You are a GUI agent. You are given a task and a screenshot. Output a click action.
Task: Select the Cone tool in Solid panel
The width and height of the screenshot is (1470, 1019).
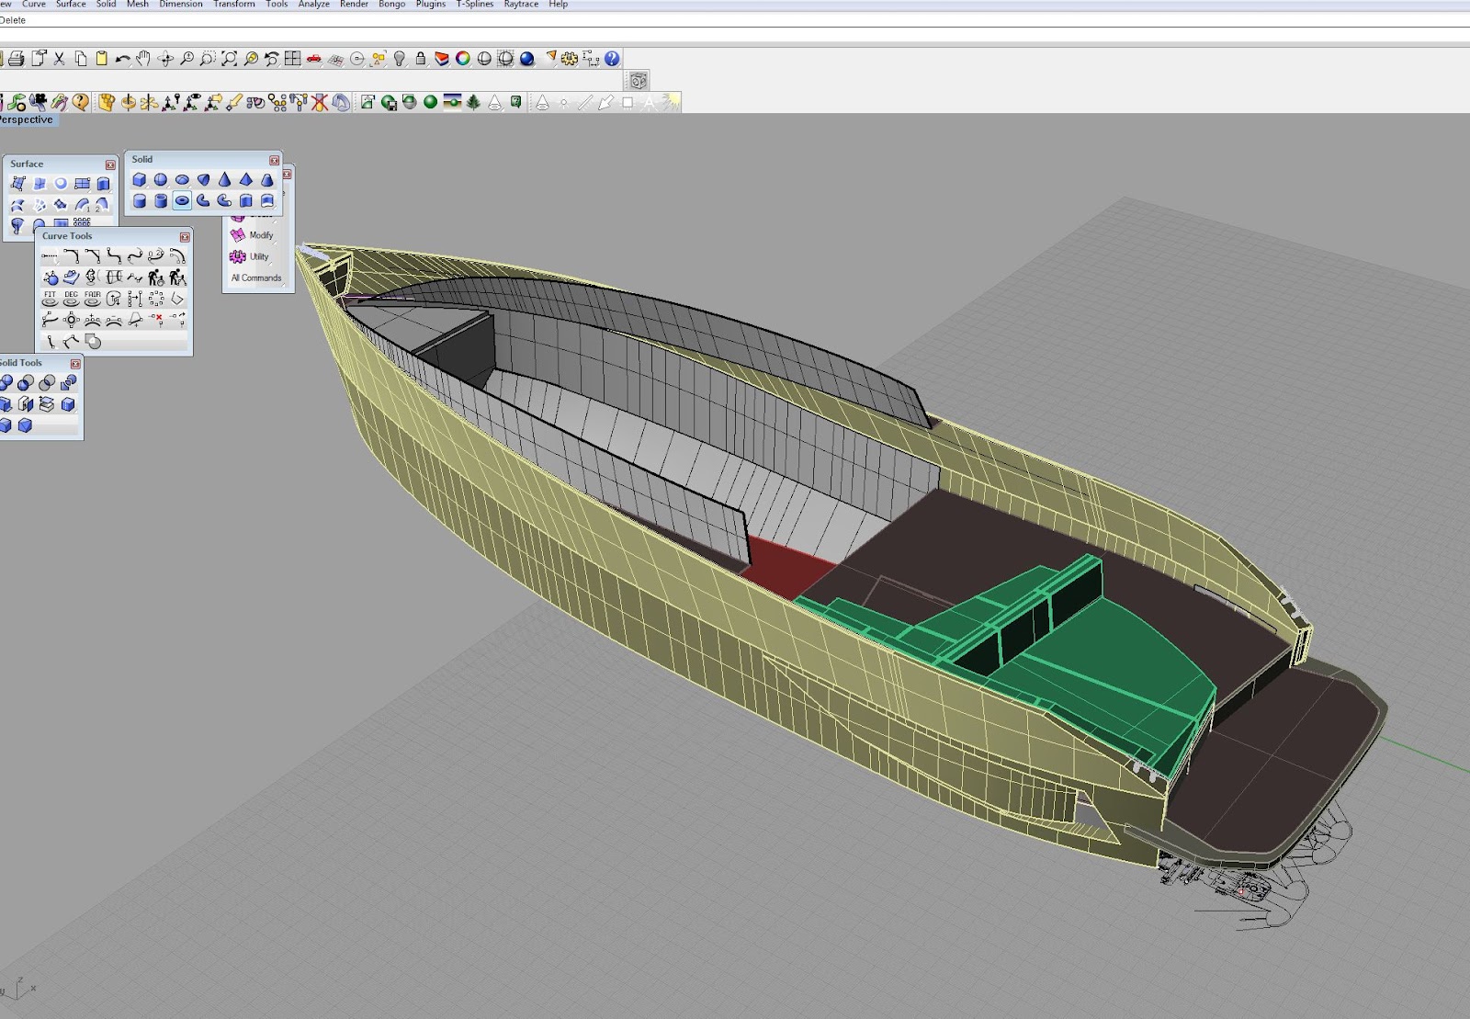(224, 180)
